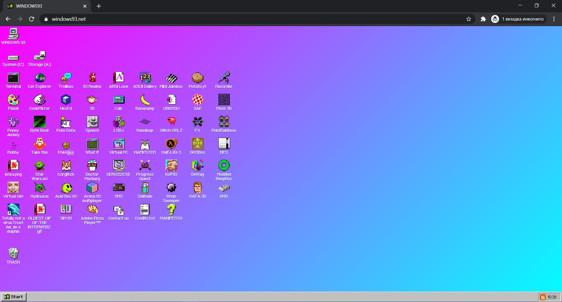Launch Bananamp banana icon
The width and height of the screenshot is (562, 302).
coord(145,102)
